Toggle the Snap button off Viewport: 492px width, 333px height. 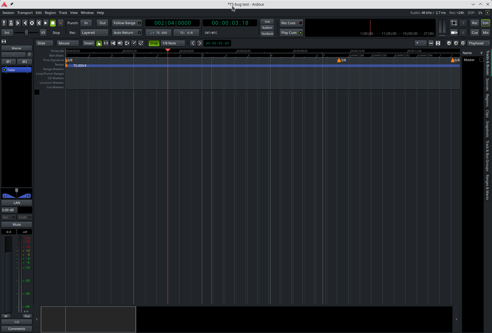coord(154,43)
